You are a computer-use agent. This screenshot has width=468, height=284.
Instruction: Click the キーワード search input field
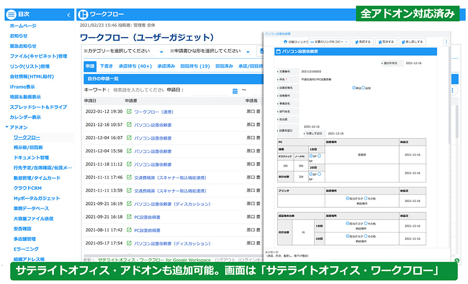coord(139,90)
